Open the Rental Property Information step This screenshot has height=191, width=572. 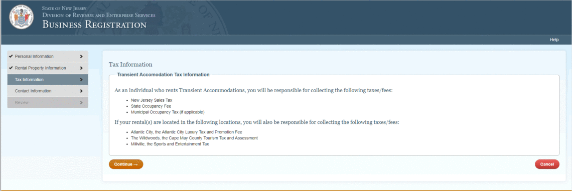[48, 68]
